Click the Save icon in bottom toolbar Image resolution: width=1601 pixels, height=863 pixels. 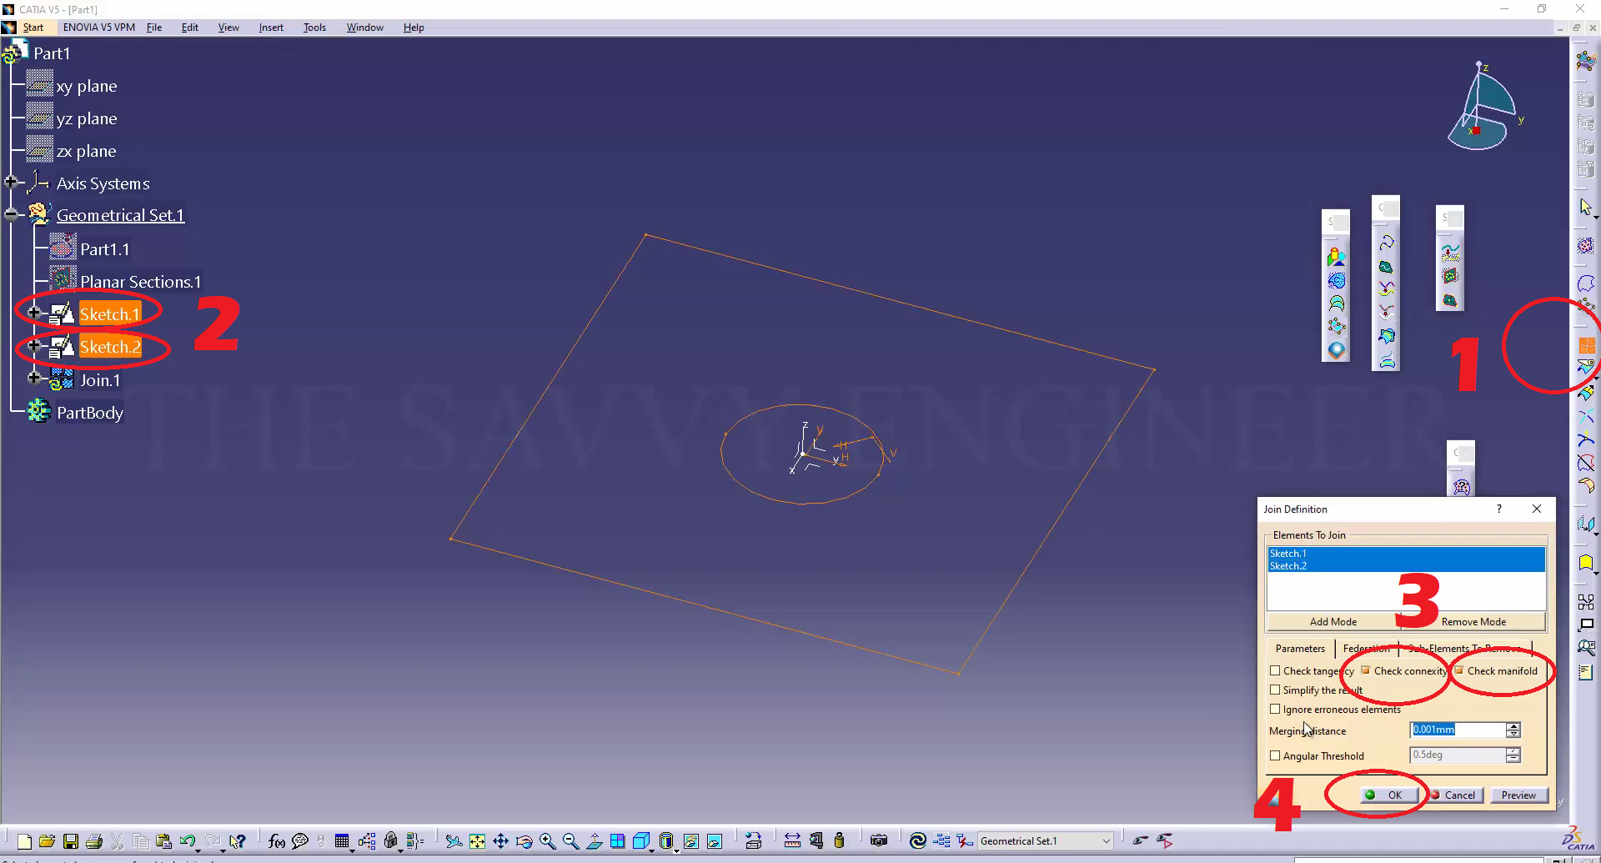71,841
